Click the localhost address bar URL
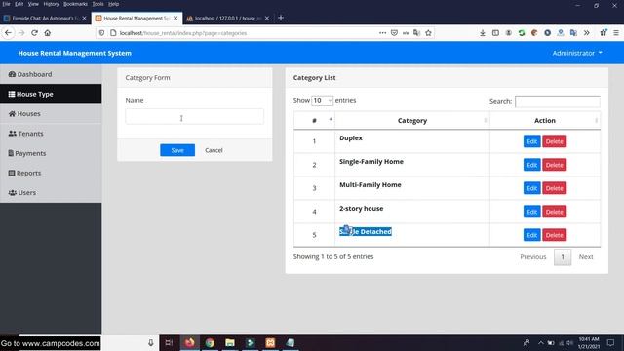The image size is (624, 351). tap(183, 33)
